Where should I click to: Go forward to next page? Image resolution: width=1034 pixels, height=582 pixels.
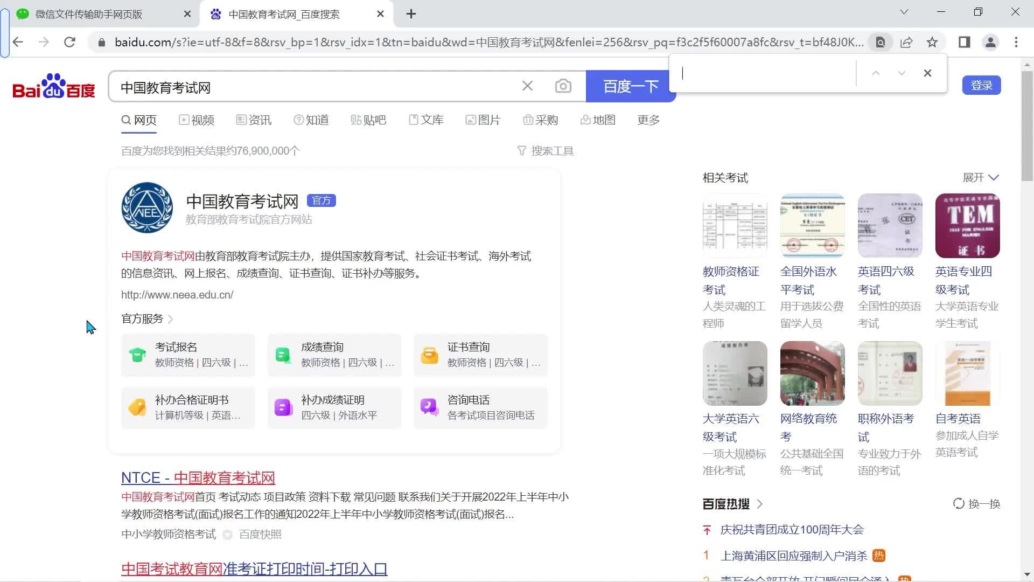[x=44, y=42]
